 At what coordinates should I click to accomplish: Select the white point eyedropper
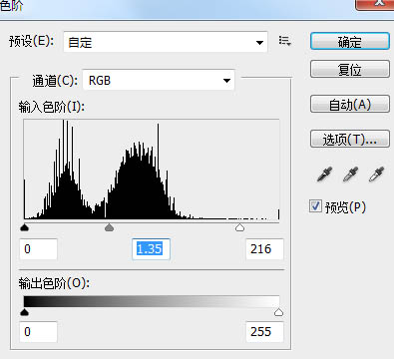376,175
